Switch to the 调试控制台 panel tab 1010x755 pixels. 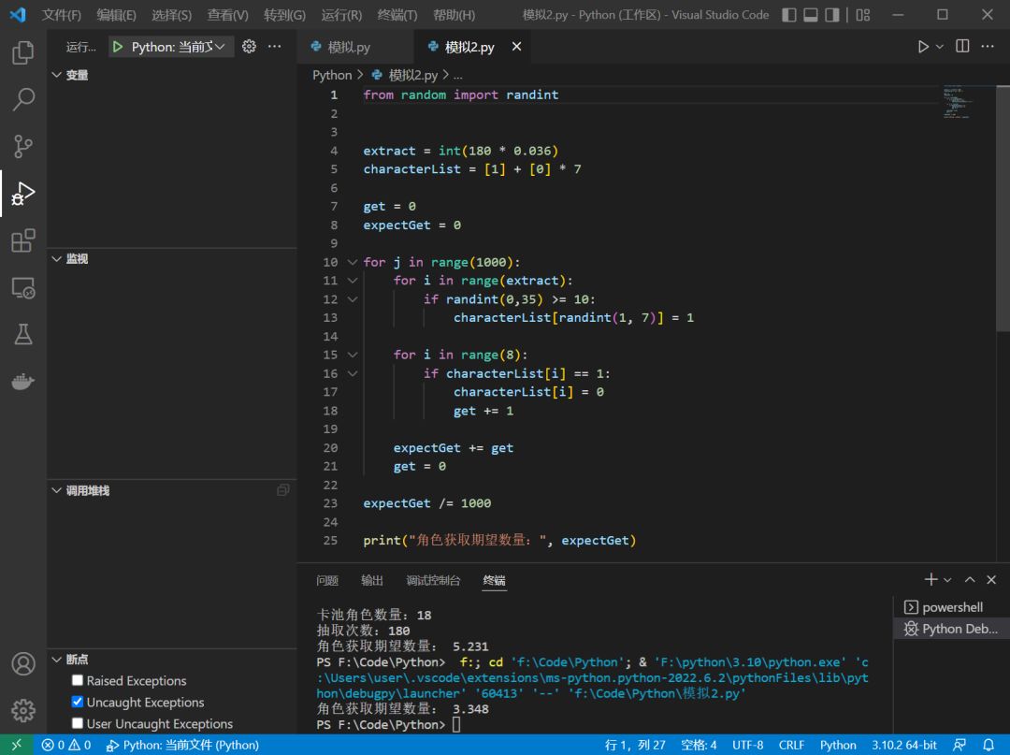[433, 580]
